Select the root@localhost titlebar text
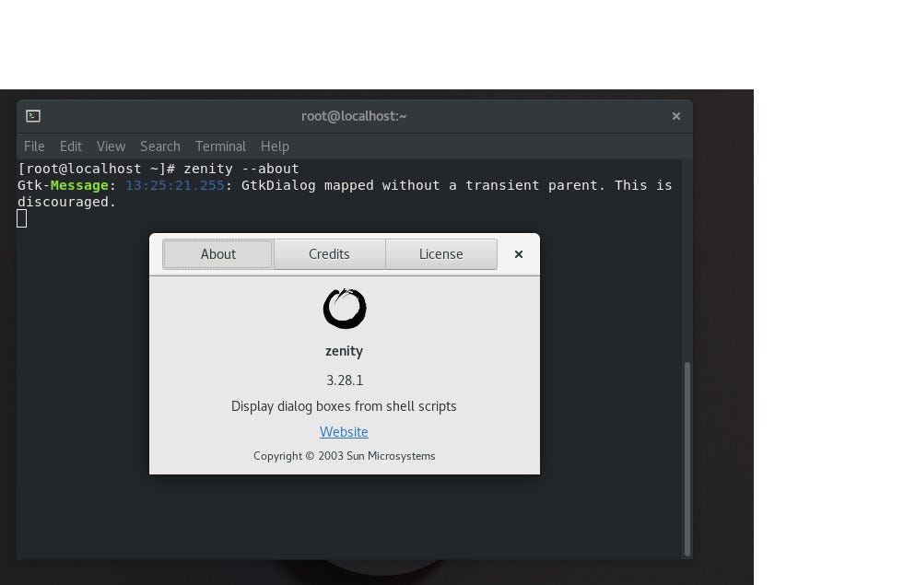The image size is (904, 585). point(354,115)
